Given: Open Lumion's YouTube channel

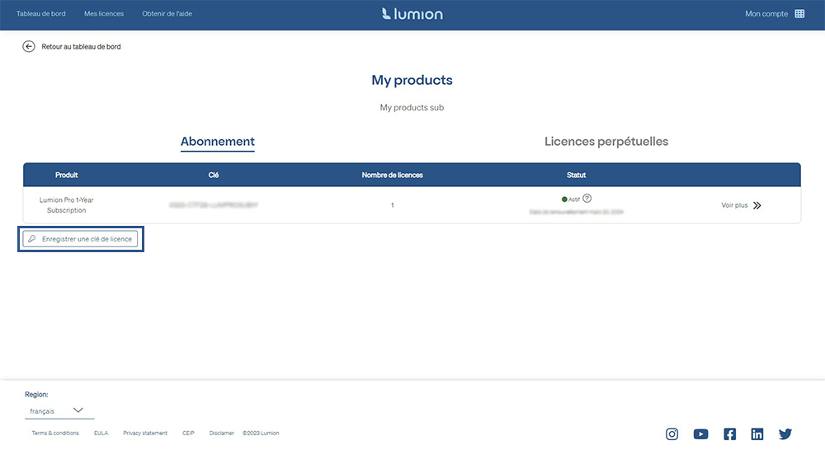Looking at the screenshot, I should [700, 434].
